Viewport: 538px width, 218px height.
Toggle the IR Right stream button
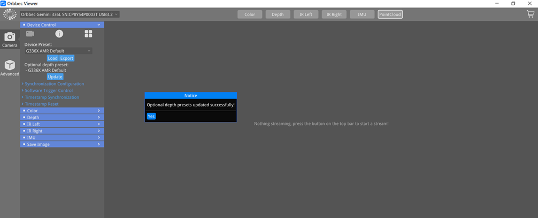tap(334, 14)
